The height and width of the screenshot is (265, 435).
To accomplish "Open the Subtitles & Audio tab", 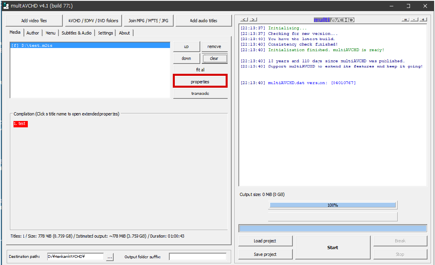I will point(77,33).
